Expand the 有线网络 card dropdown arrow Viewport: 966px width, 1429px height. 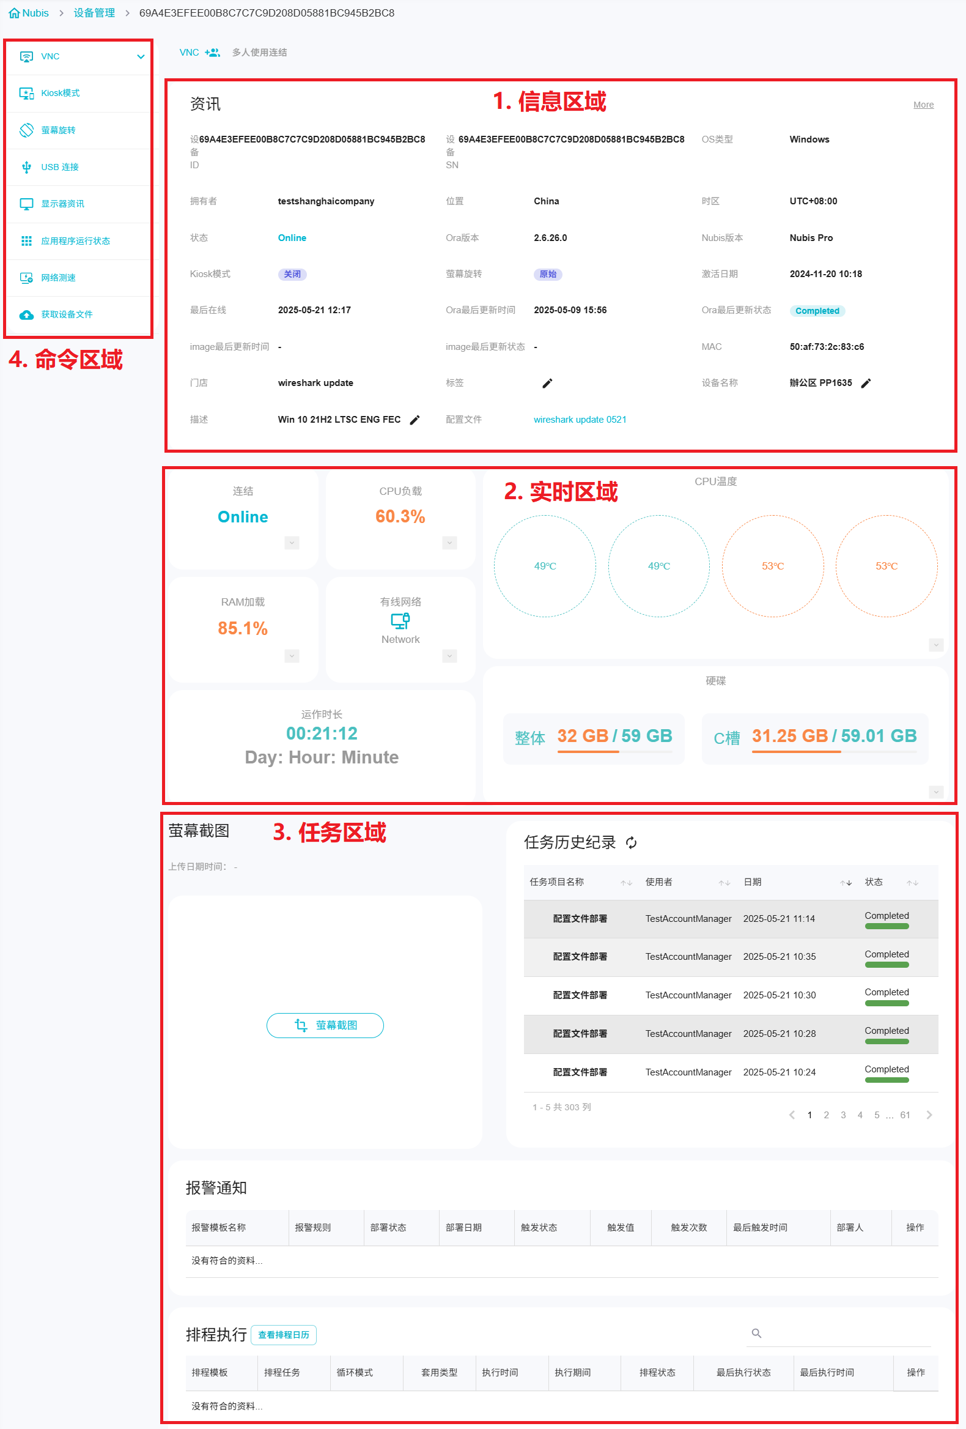tap(450, 656)
